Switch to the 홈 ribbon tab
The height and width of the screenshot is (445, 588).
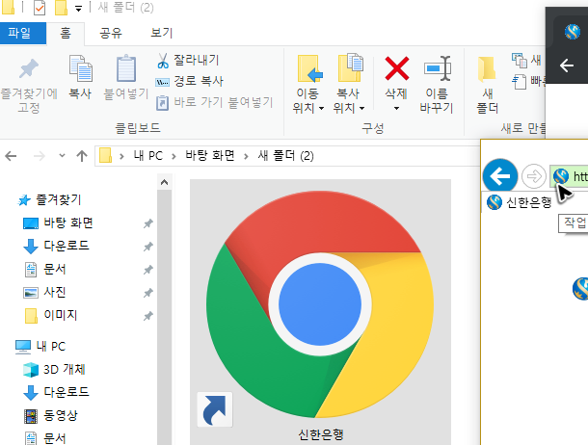[66, 34]
